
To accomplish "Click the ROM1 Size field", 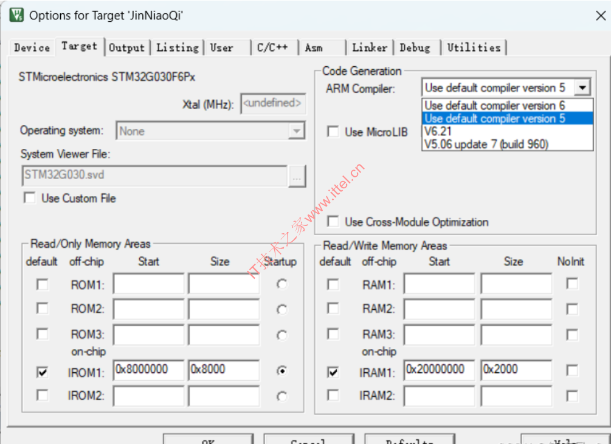I will 224,284.
